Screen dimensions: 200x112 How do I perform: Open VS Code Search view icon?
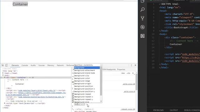[x=142, y=9]
